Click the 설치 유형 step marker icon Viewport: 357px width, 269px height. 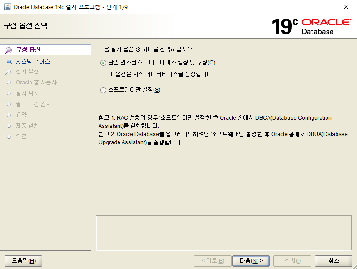pyautogui.click(x=9, y=72)
